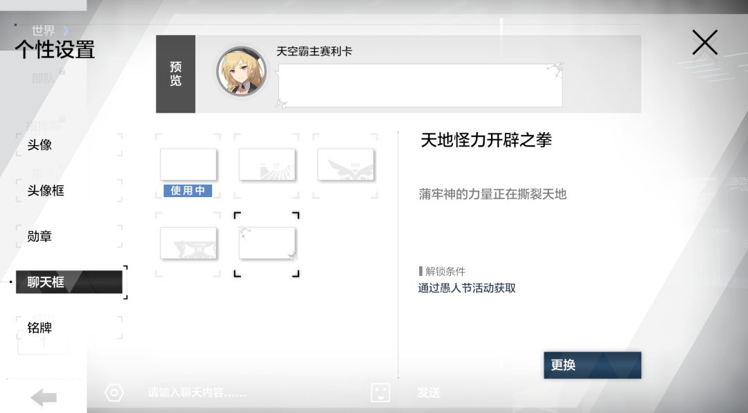Pick the winged-emblem chat frame in the top row
Image resolution: width=748 pixels, height=413 pixels.
(346, 165)
